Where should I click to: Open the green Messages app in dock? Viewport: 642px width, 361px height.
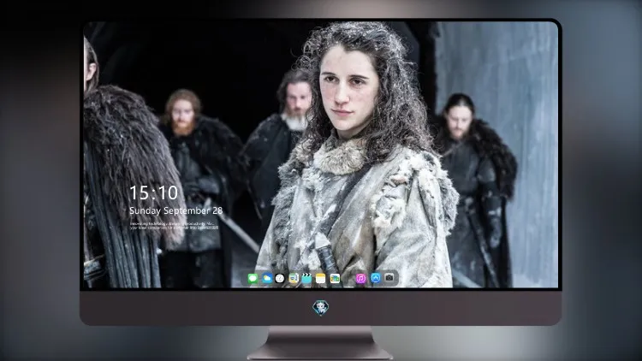coord(253,278)
